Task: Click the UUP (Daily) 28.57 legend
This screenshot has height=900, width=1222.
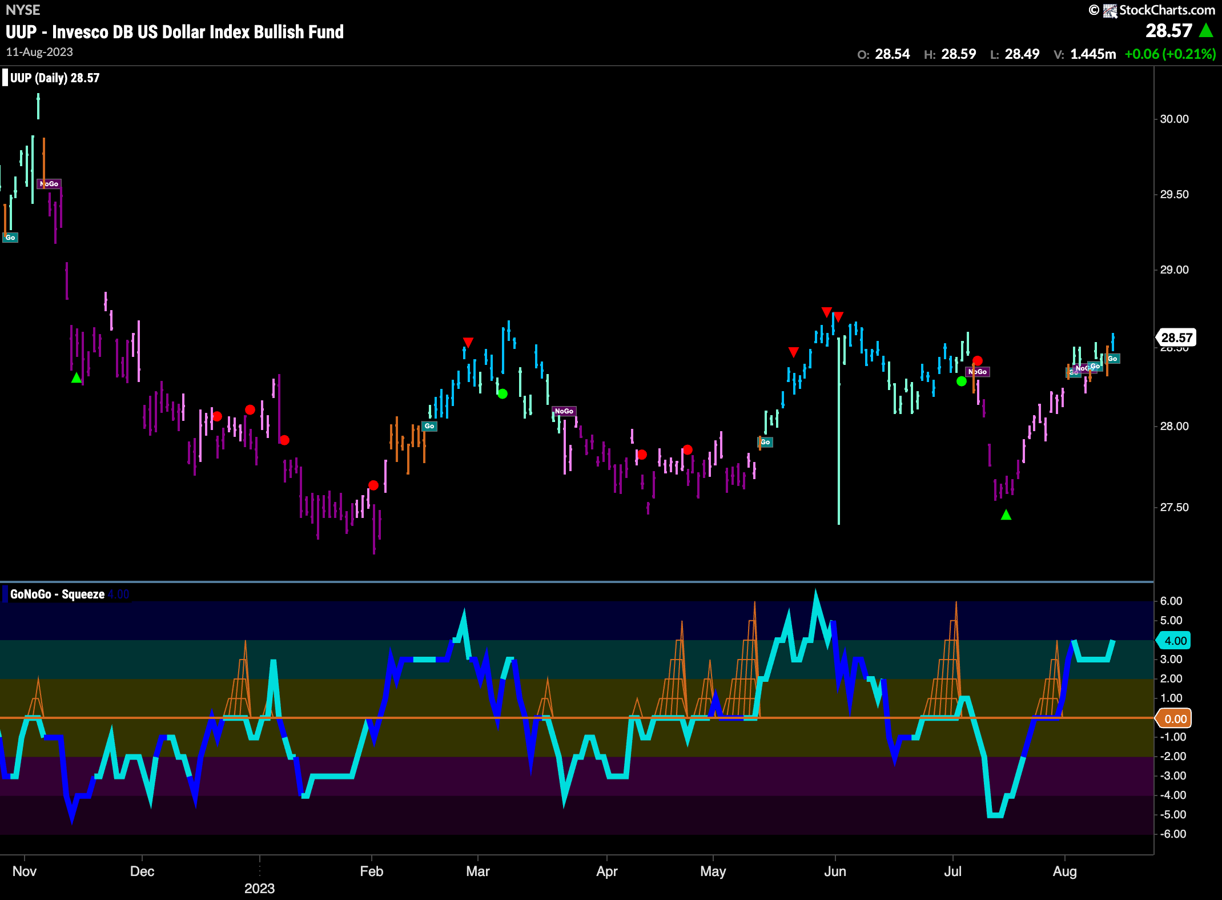Action: click(54, 78)
